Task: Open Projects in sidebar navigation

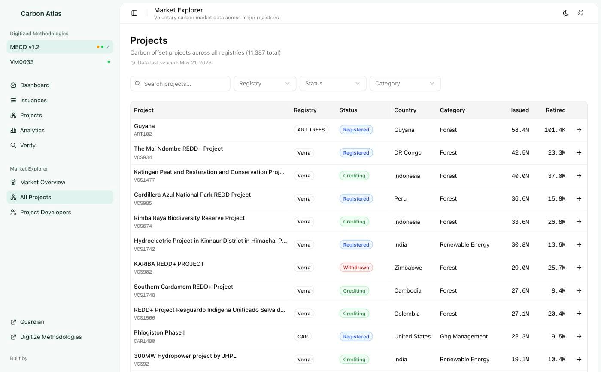Action: pyautogui.click(x=60, y=115)
